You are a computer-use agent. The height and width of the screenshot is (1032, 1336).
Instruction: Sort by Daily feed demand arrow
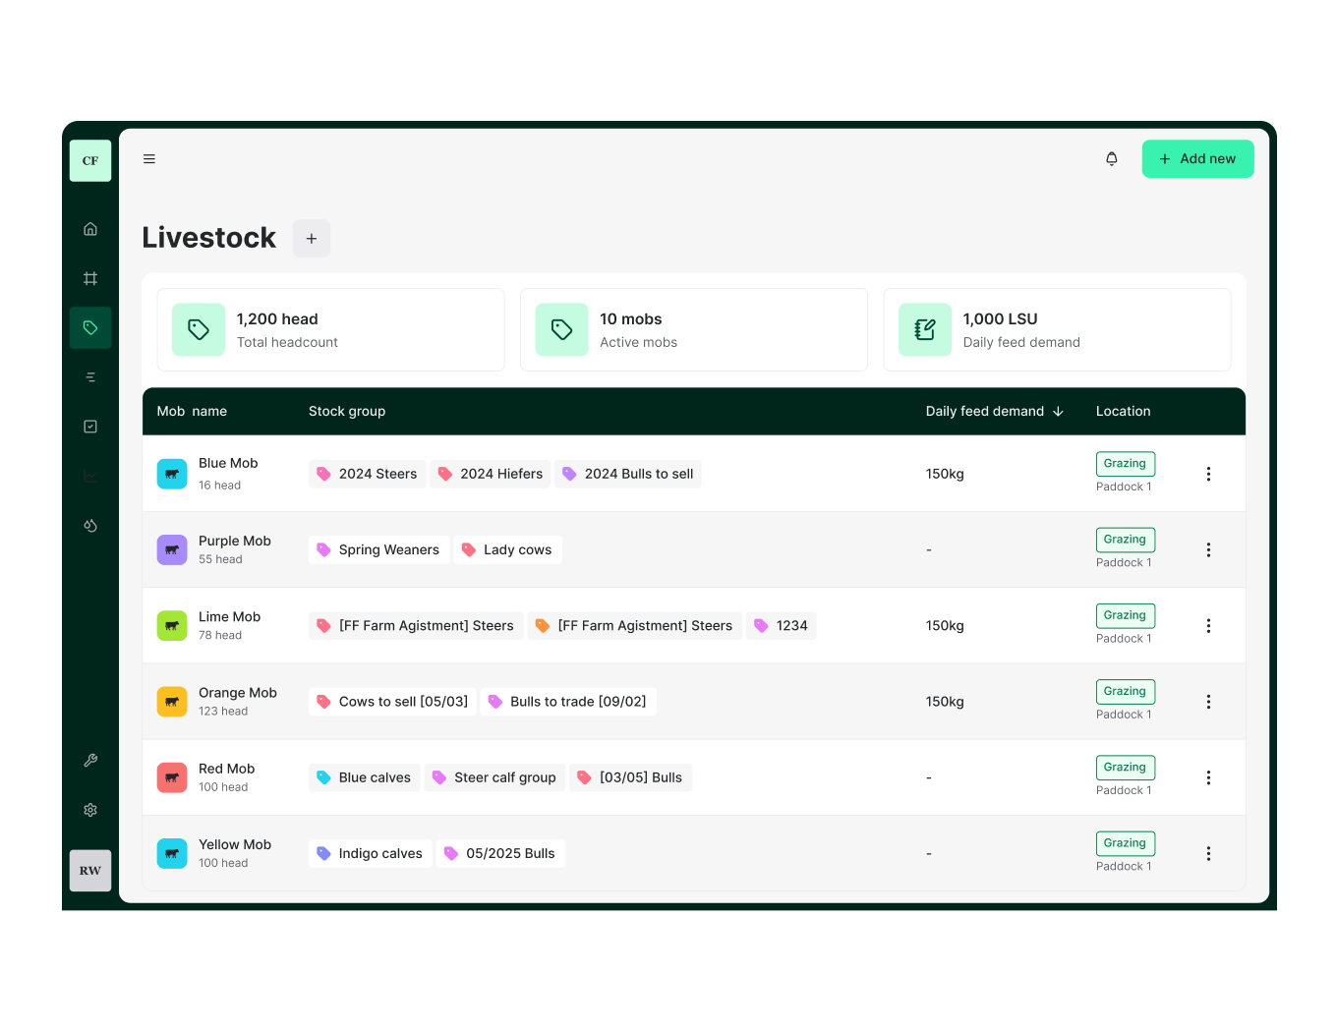coord(1059,412)
